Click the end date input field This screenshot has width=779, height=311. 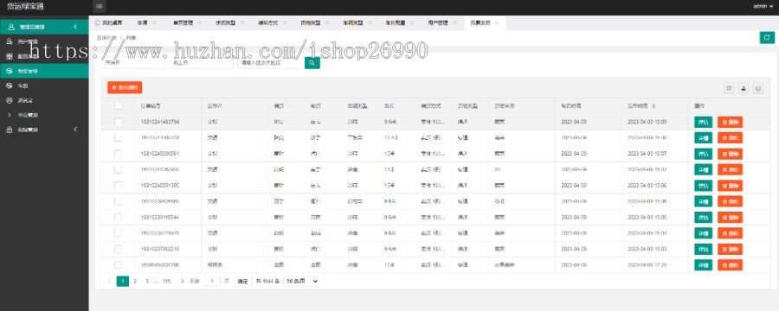click(x=200, y=63)
